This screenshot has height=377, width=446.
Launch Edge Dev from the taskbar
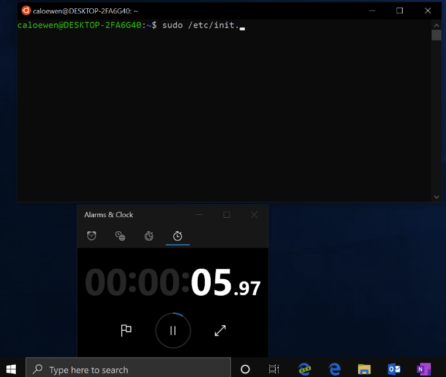tap(304, 369)
